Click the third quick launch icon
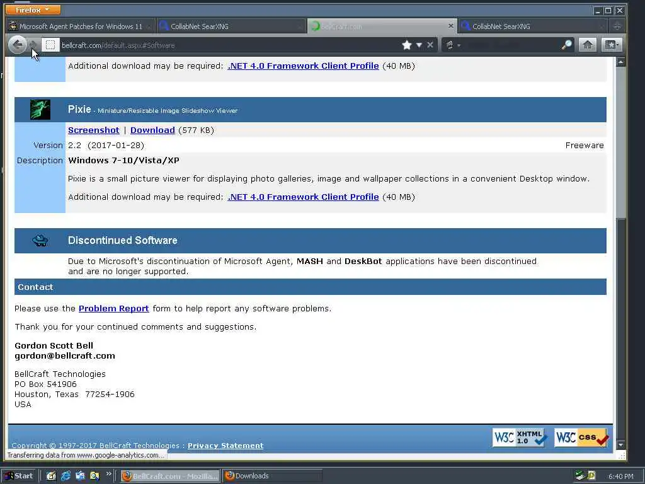The width and height of the screenshot is (645, 484). click(x=80, y=476)
